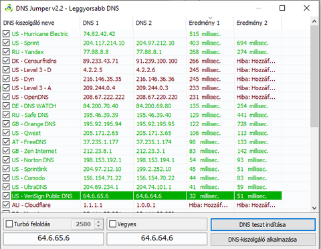Click Cloudflare address 1.1.1.1

[93, 205]
